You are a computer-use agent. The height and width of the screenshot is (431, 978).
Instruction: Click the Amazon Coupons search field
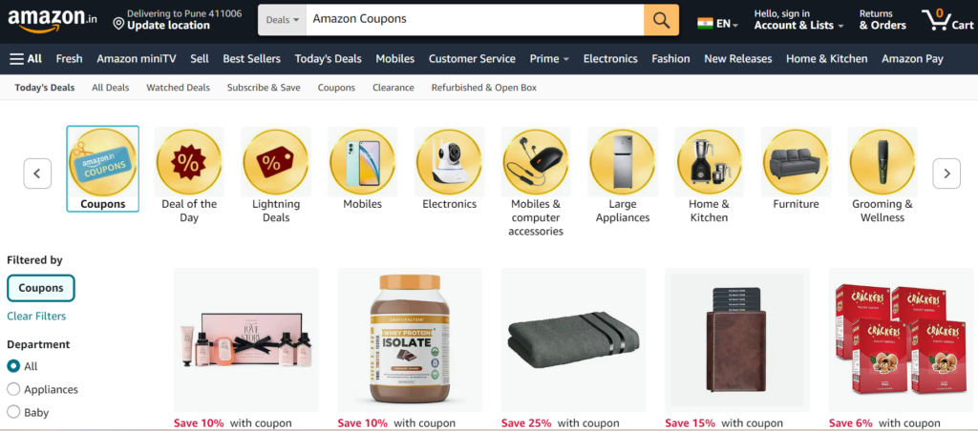pyautogui.click(x=475, y=20)
